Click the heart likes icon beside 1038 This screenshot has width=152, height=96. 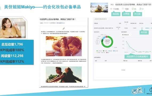[x=123, y=9]
